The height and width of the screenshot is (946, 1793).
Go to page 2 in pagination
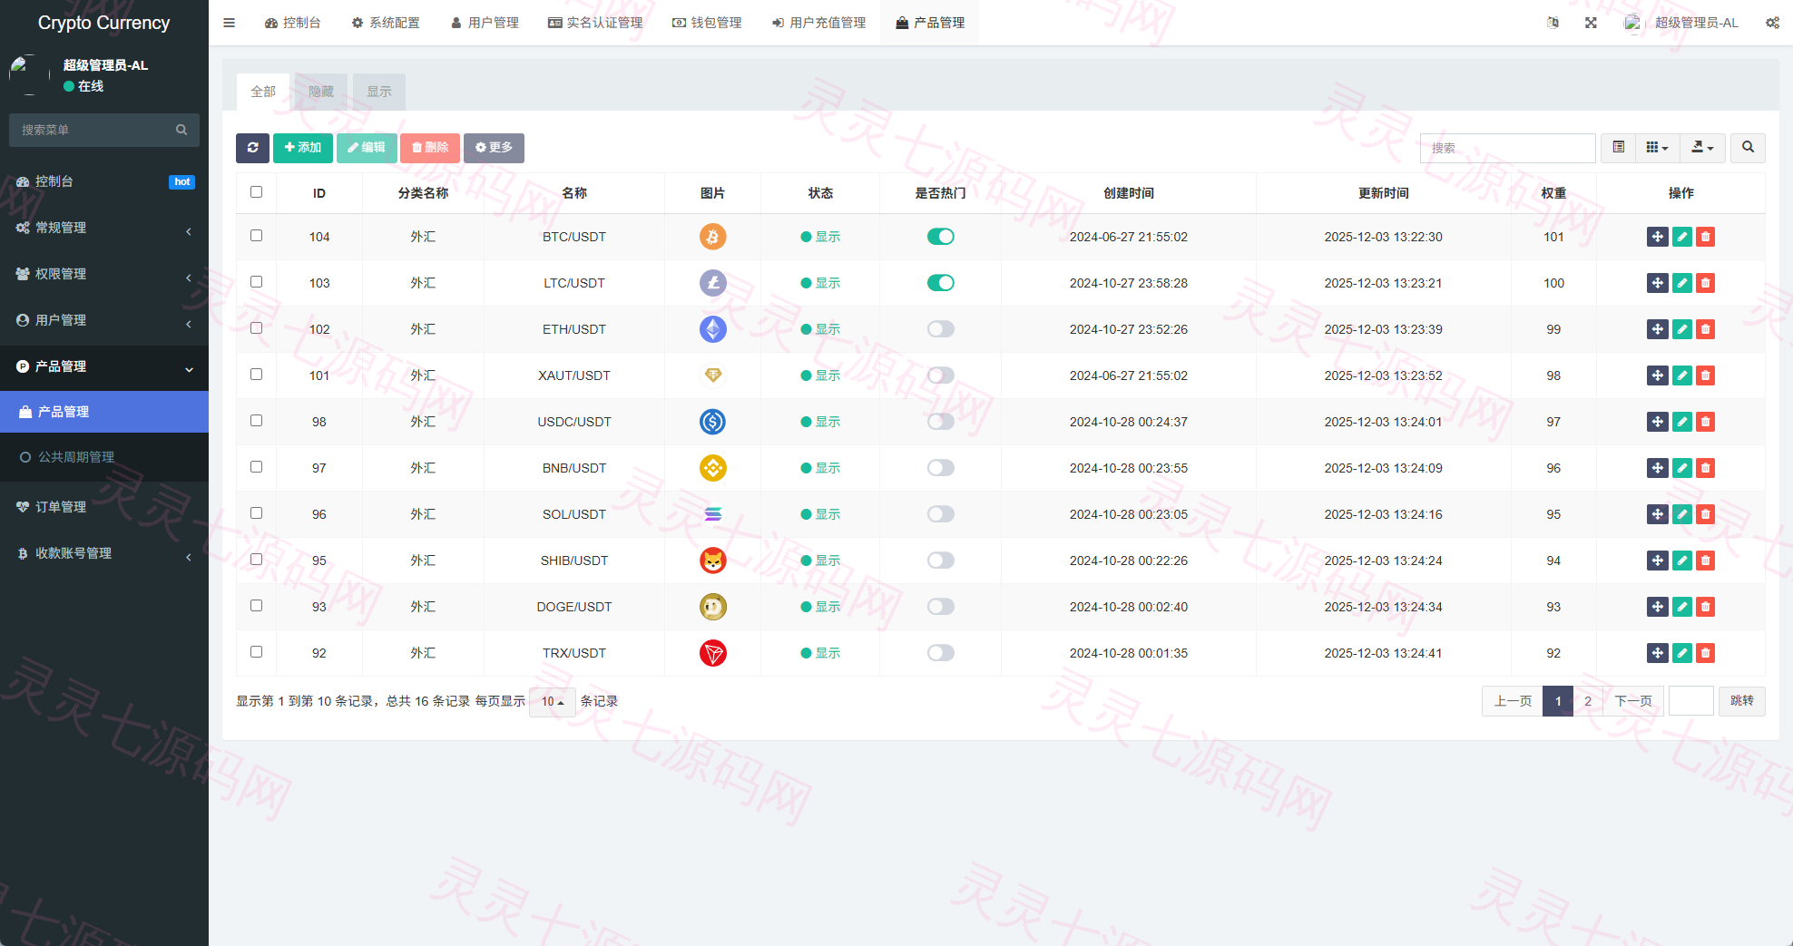point(1588,701)
